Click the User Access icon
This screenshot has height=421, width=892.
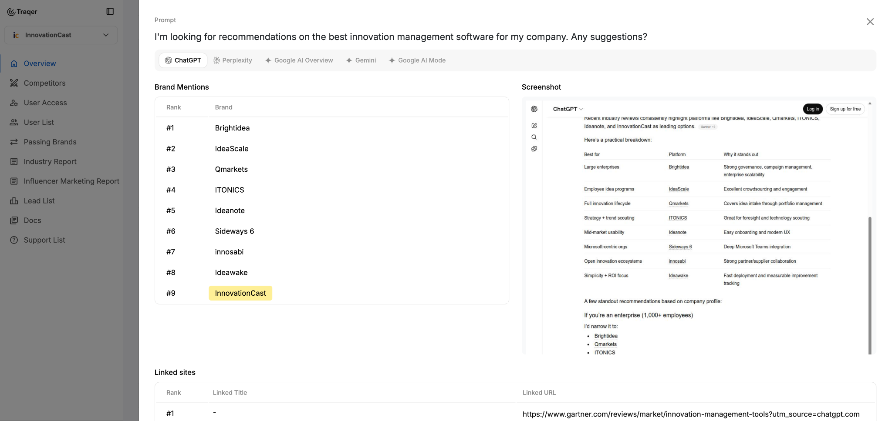click(14, 103)
